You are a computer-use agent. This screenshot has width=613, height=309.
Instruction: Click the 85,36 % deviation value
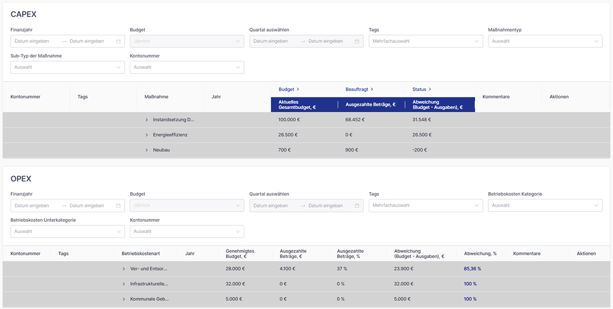pos(472,269)
